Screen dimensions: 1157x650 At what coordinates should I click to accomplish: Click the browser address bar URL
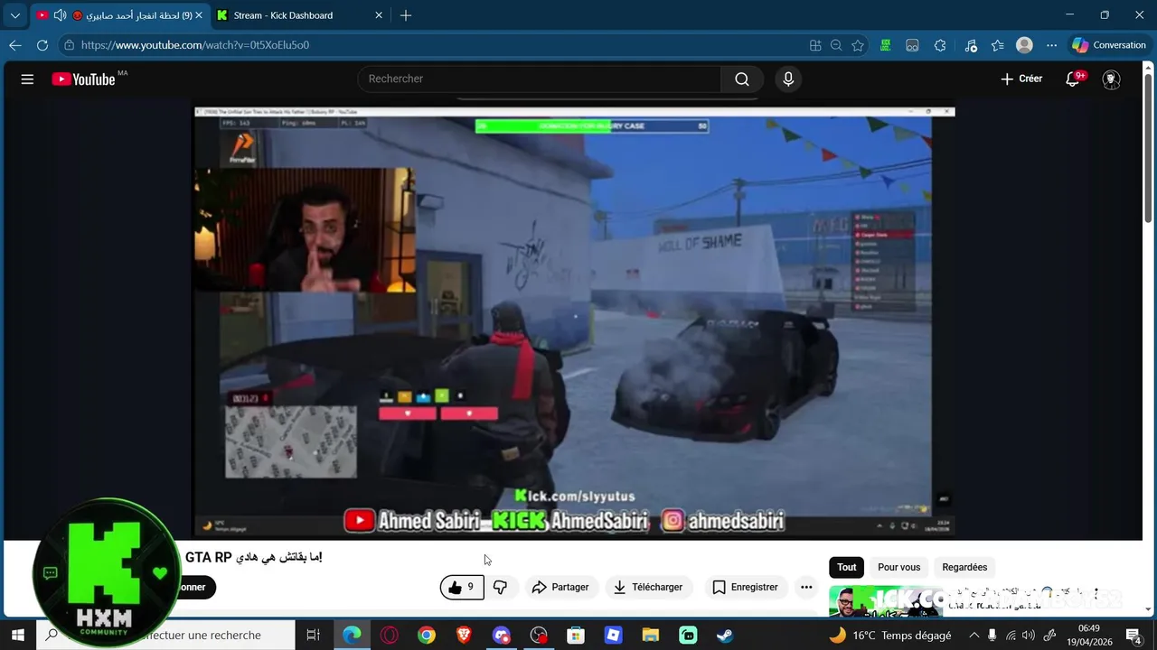195,45
